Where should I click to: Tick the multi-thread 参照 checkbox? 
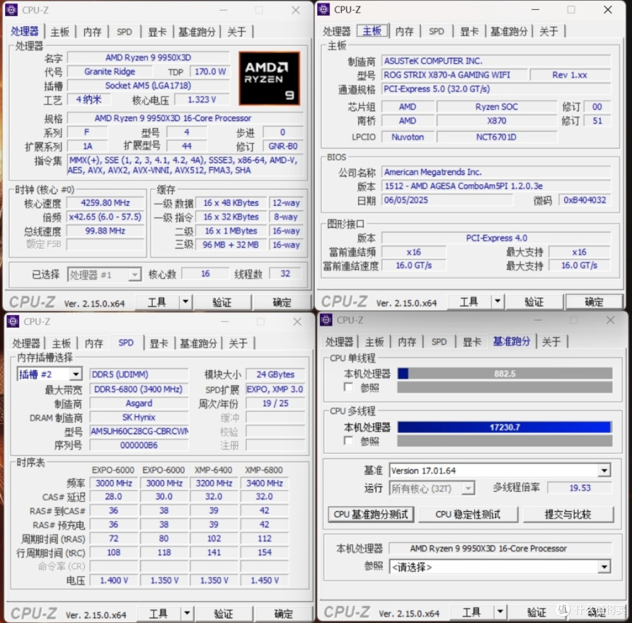pos(348,441)
